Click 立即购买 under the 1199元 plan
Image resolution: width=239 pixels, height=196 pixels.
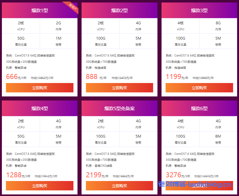point(199,88)
